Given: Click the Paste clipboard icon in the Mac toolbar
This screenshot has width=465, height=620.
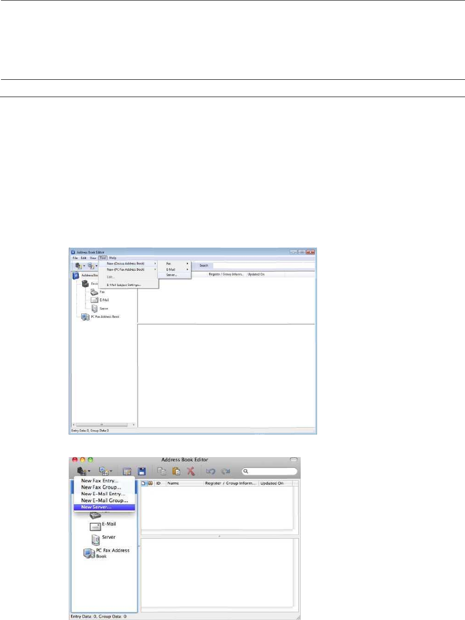Looking at the screenshot, I should (176, 471).
